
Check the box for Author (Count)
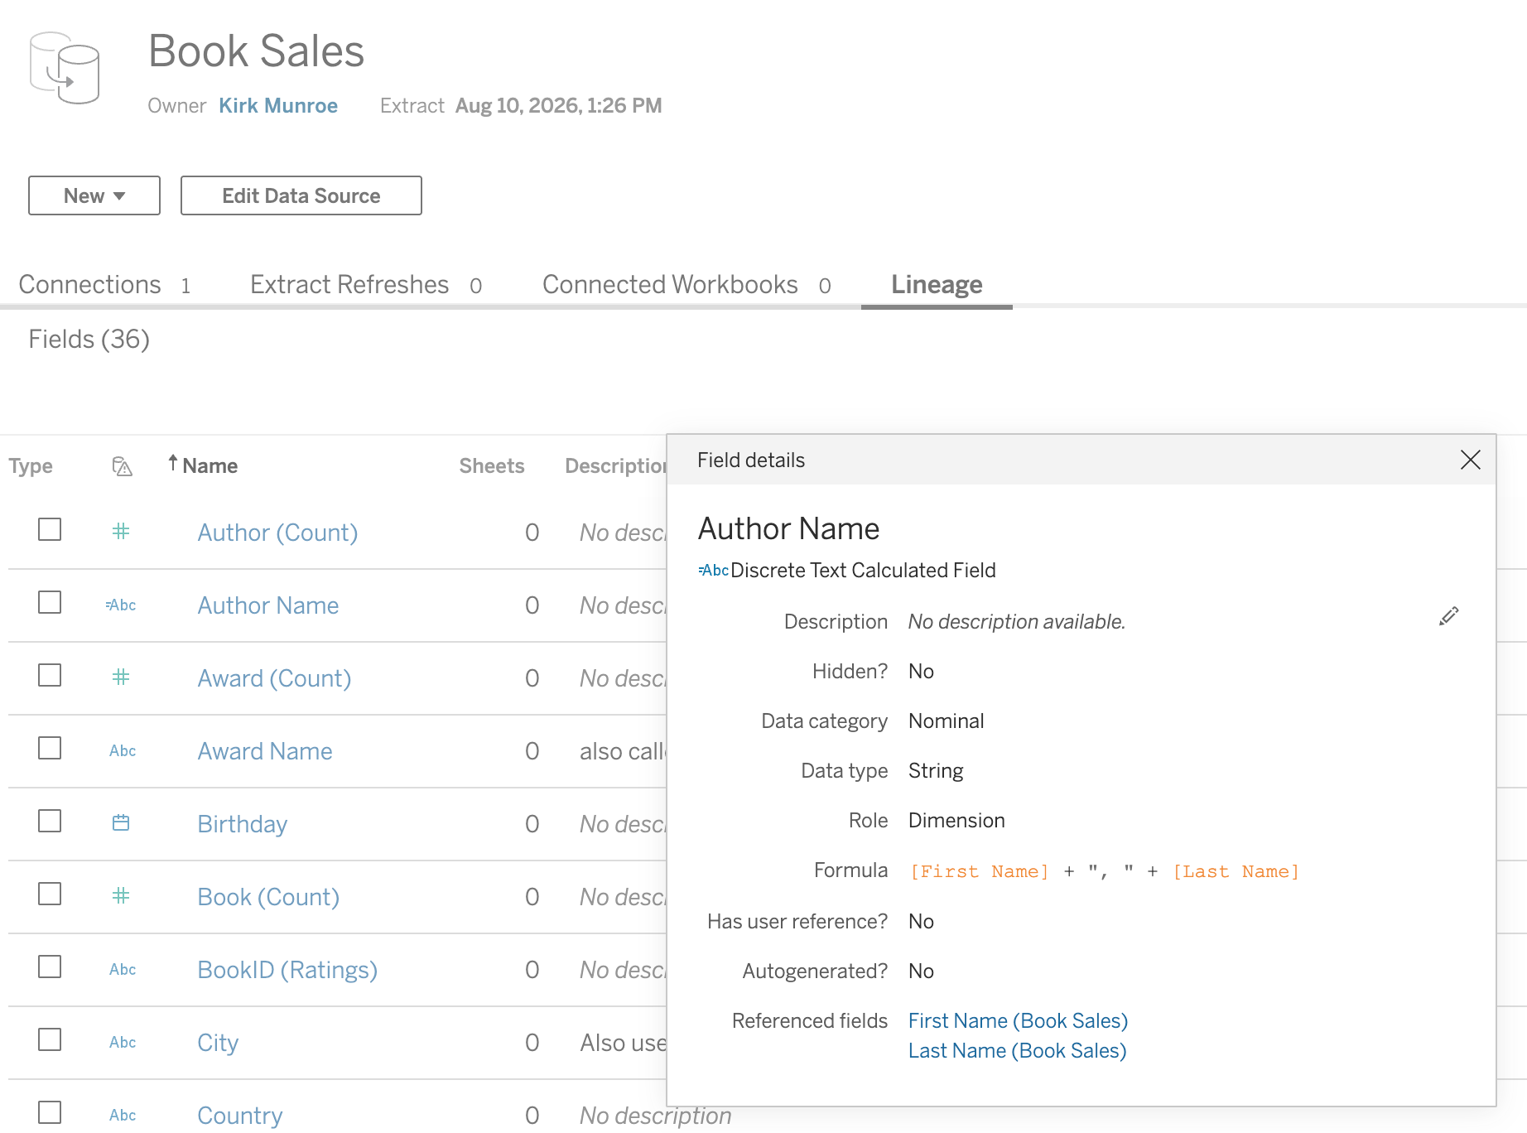tap(50, 529)
